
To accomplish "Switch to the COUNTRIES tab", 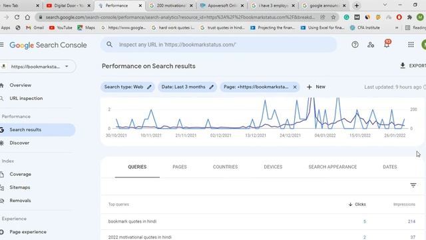I will 225,167.
